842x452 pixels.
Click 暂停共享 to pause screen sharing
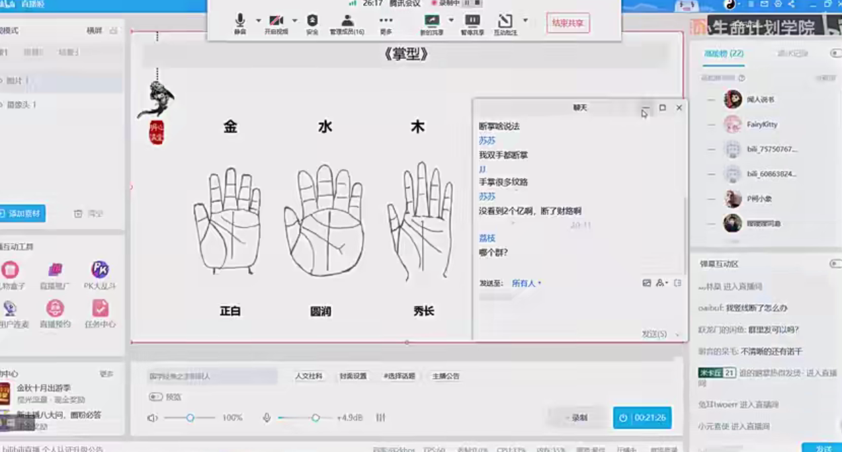tap(473, 21)
